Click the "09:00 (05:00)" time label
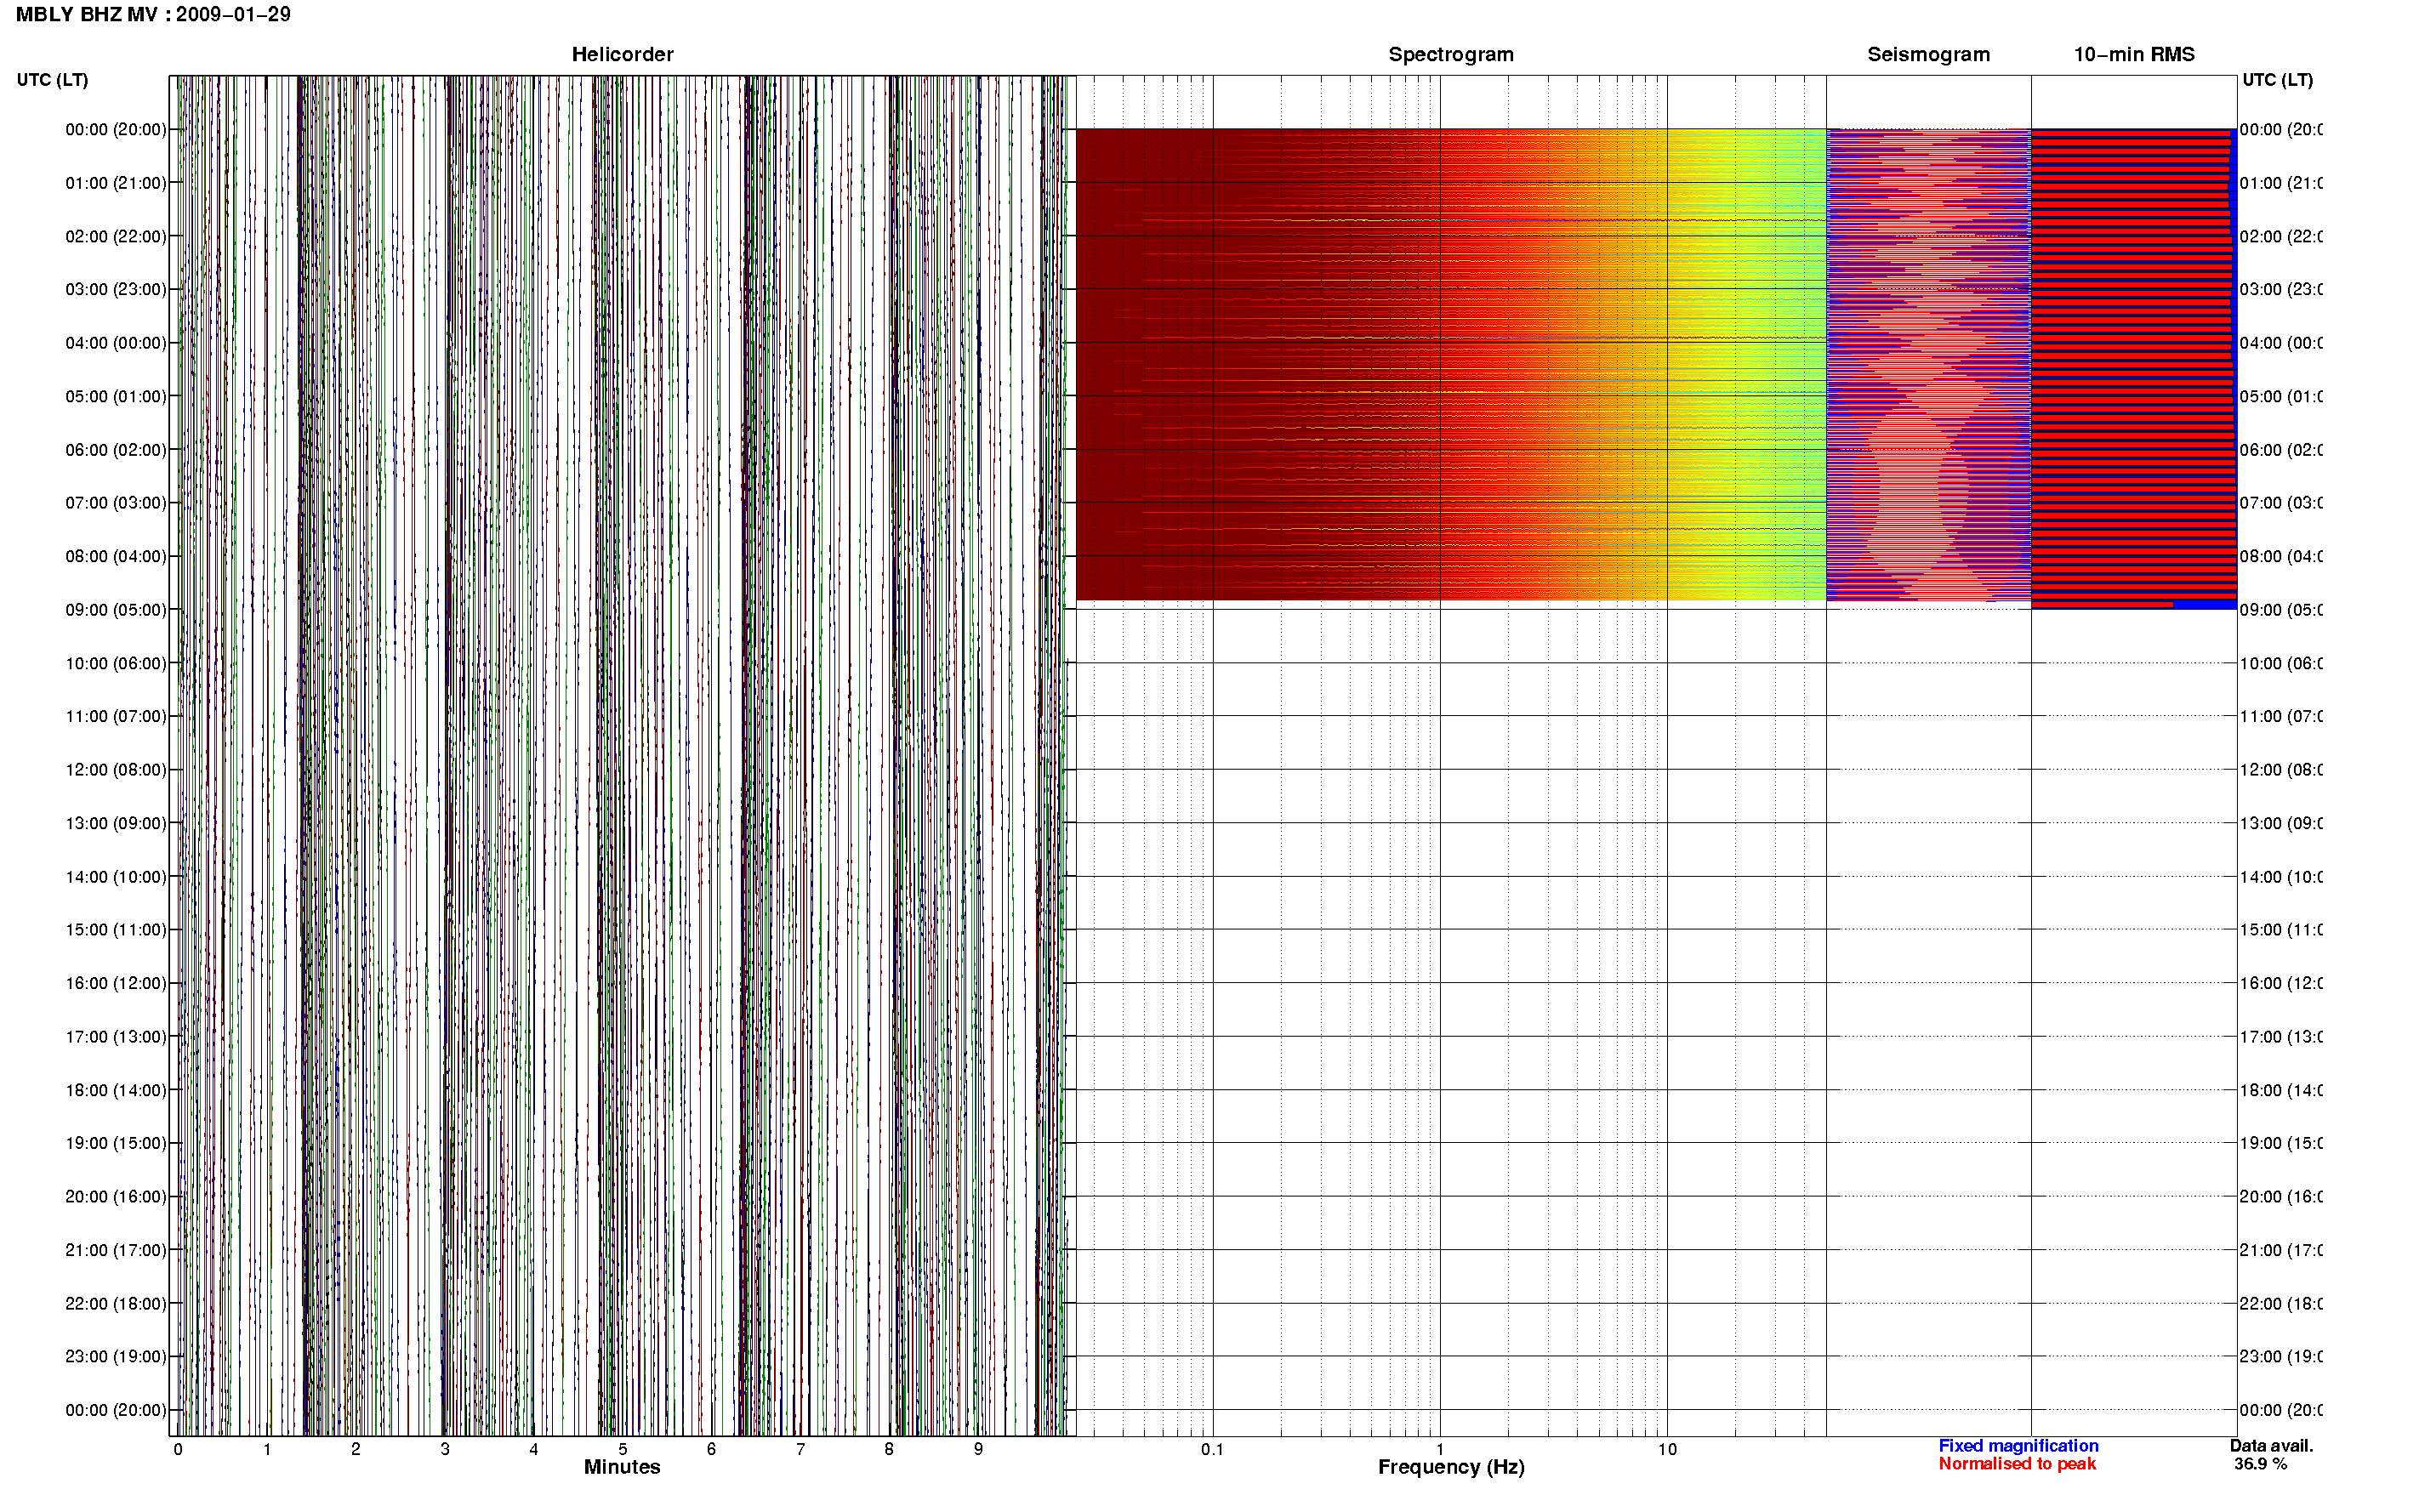The height and width of the screenshot is (1512, 2419). (x=116, y=610)
